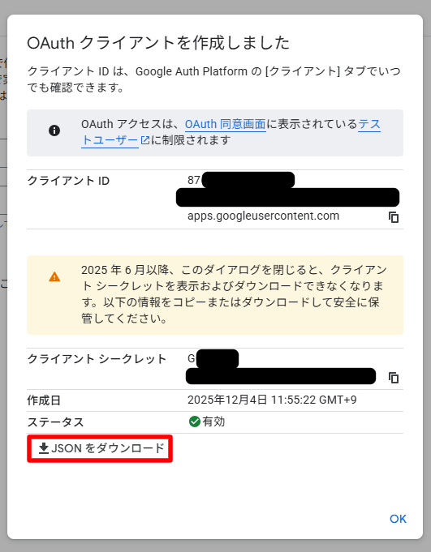
Task: Click the orange warning triangle icon
Action: [54, 276]
